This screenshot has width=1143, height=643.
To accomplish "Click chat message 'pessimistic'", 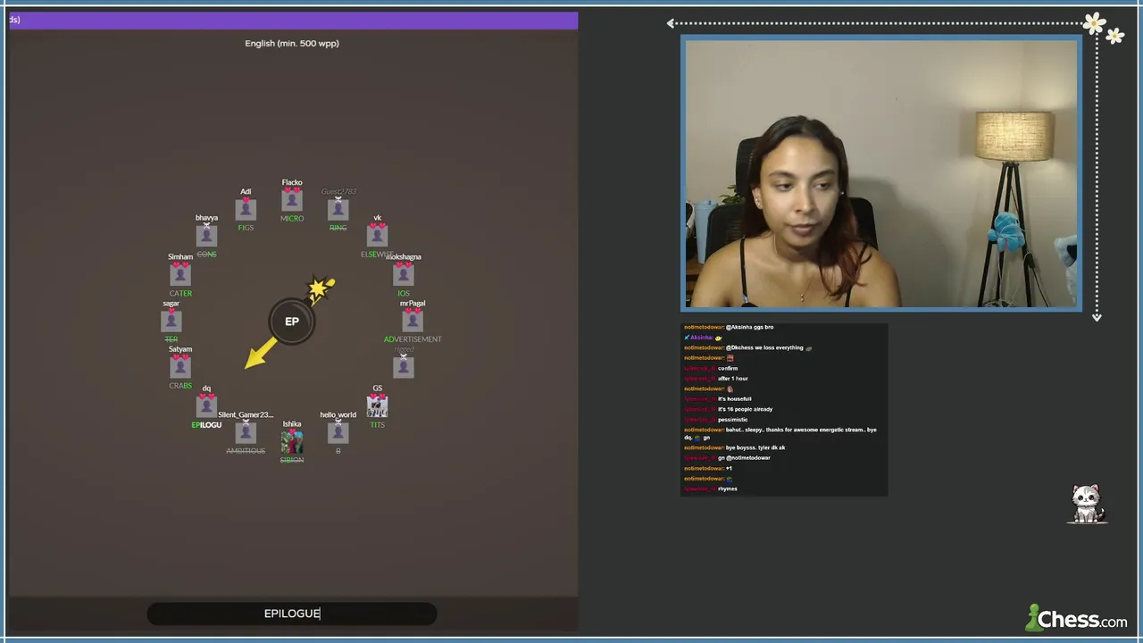I will (733, 420).
